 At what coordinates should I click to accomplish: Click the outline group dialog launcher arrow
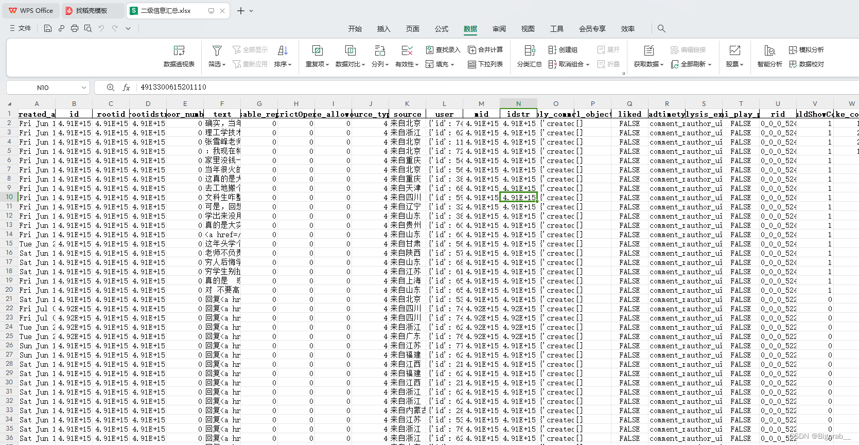coord(623,74)
